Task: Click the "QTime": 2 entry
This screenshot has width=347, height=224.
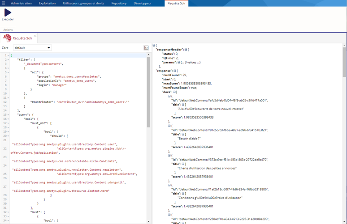Action: coord(170,58)
